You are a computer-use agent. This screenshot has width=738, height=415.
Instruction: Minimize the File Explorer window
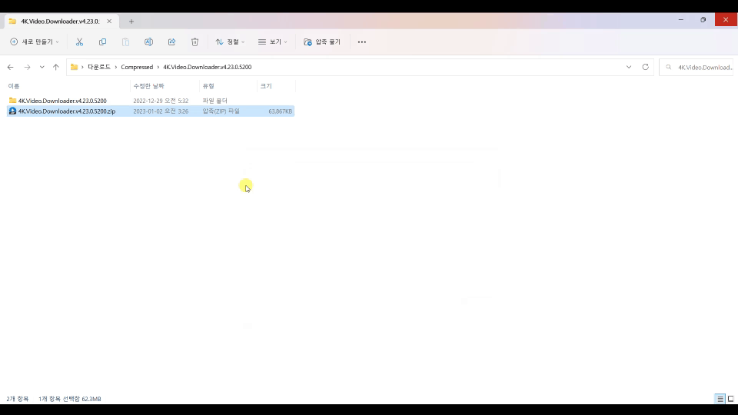(680, 20)
